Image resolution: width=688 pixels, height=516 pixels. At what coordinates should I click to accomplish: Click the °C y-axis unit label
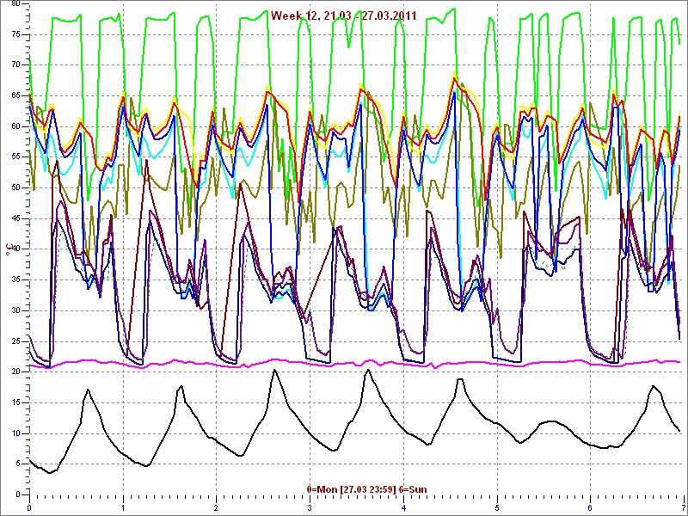click(8, 250)
